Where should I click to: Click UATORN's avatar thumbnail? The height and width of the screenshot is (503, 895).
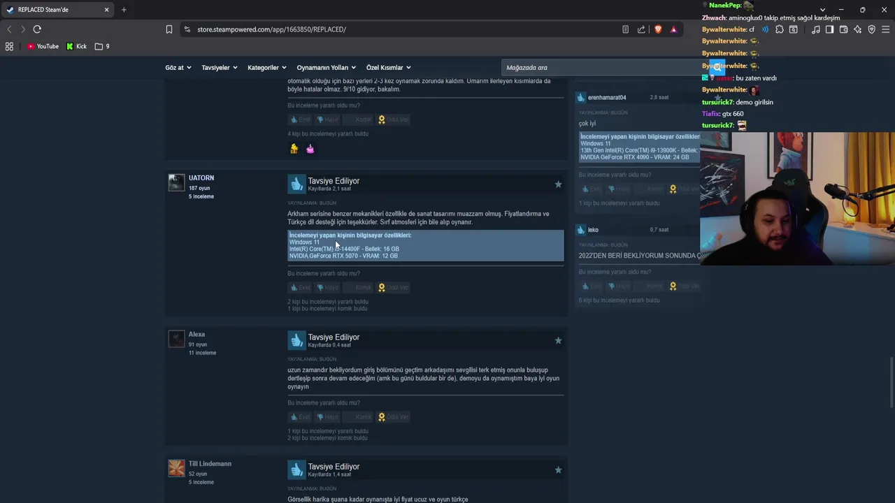point(176,183)
